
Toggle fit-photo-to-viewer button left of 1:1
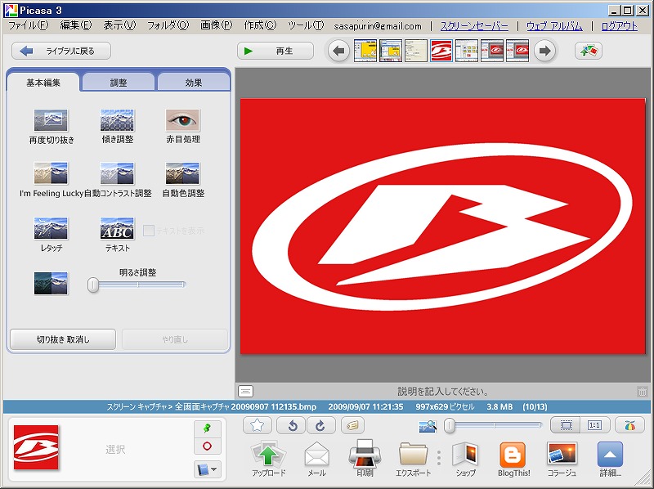pos(566,425)
